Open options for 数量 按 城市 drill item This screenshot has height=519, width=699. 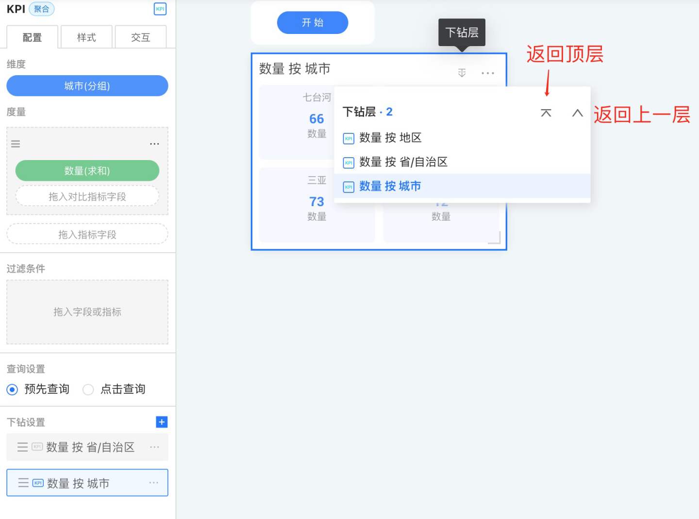[x=154, y=483]
